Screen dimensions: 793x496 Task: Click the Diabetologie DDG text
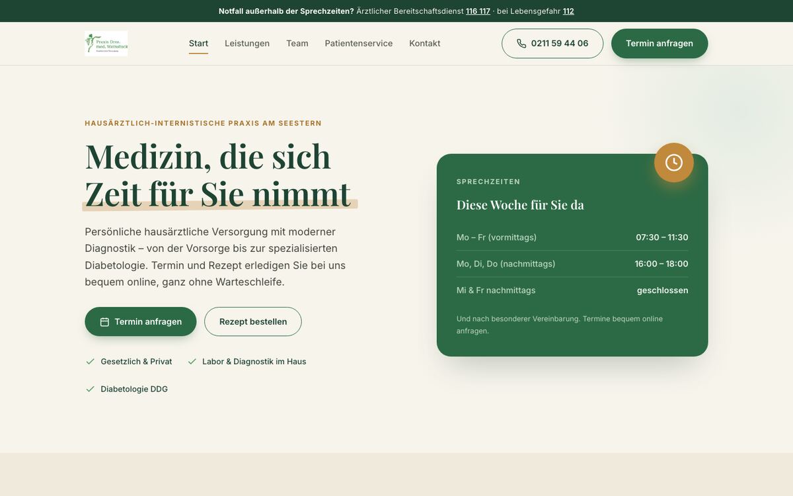click(134, 390)
